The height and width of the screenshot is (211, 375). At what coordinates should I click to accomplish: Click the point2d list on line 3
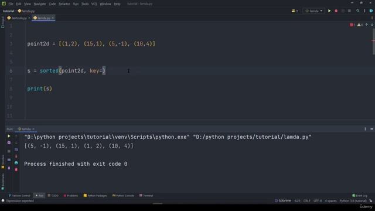pyautogui.click(x=107, y=44)
